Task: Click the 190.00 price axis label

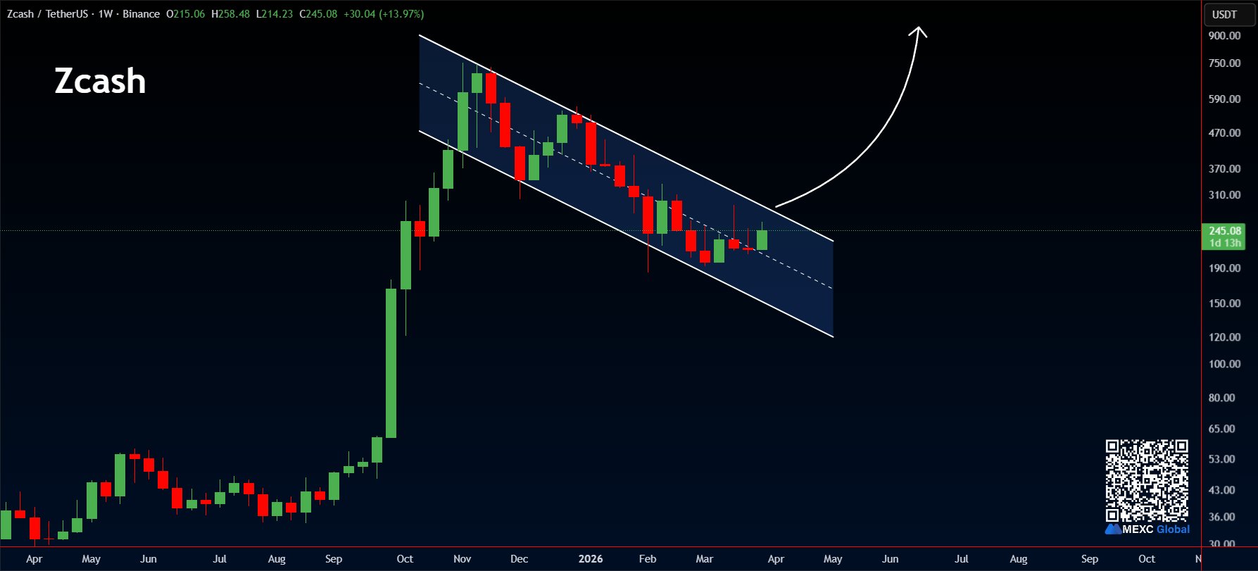Action: coord(1225,268)
